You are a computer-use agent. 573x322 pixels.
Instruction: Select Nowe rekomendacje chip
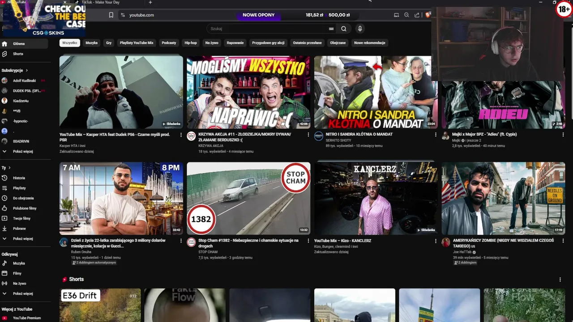[370, 43]
